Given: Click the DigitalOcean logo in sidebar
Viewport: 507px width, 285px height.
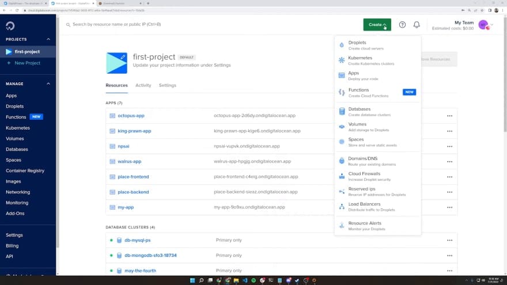Looking at the screenshot, I should (10, 25).
